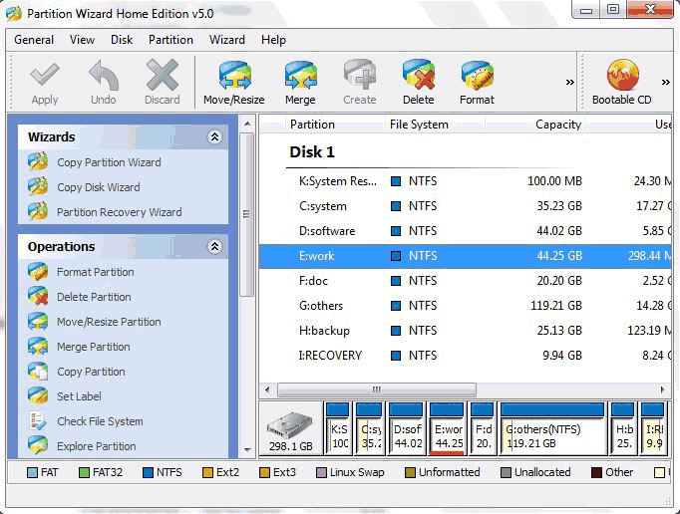The width and height of the screenshot is (680, 514).
Task: Choose Delete Partition in Operations panel
Action: tap(94, 297)
